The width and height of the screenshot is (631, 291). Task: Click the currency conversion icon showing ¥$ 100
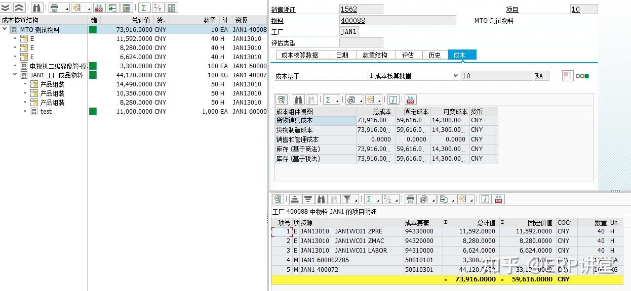pos(99,8)
